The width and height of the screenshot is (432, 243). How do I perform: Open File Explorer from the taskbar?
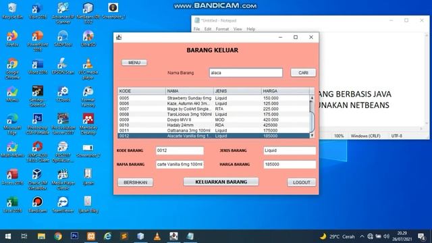[x=41, y=236]
